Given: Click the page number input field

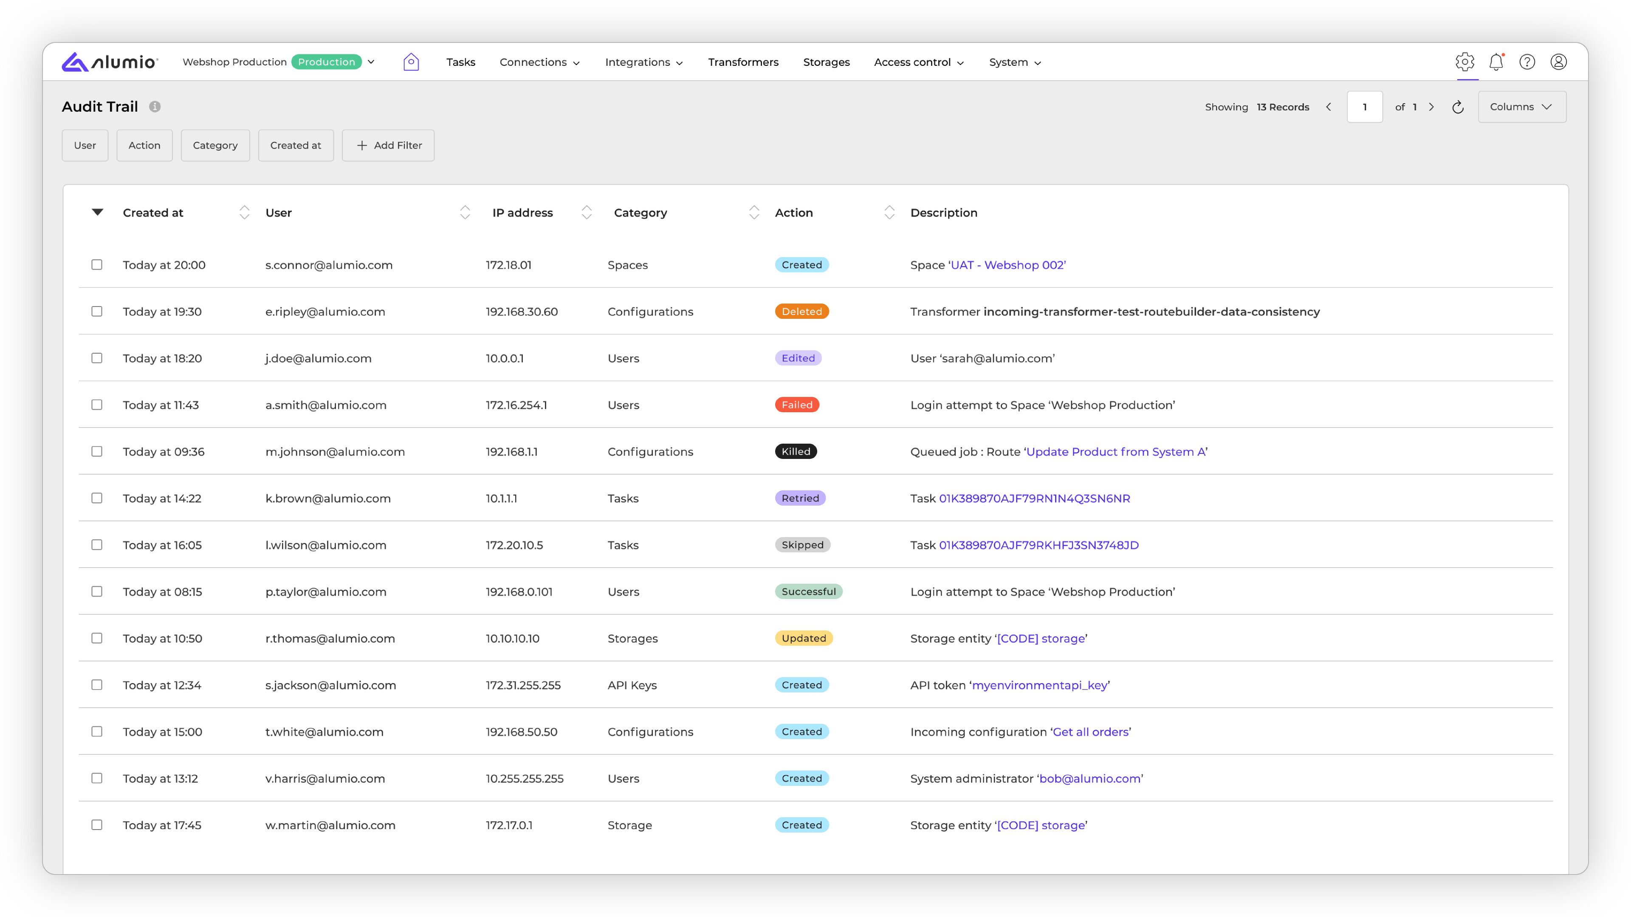Looking at the screenshot, I should coord(1364,107).
